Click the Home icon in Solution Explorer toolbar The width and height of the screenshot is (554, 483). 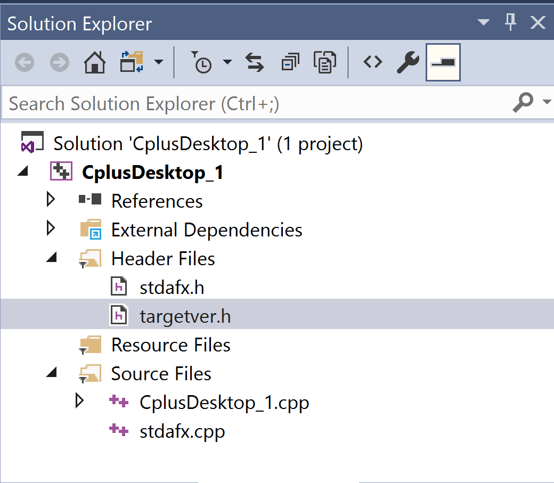(x=94, y=62)
